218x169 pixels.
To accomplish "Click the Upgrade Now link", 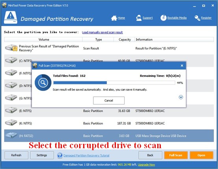I will pos(146,165).
